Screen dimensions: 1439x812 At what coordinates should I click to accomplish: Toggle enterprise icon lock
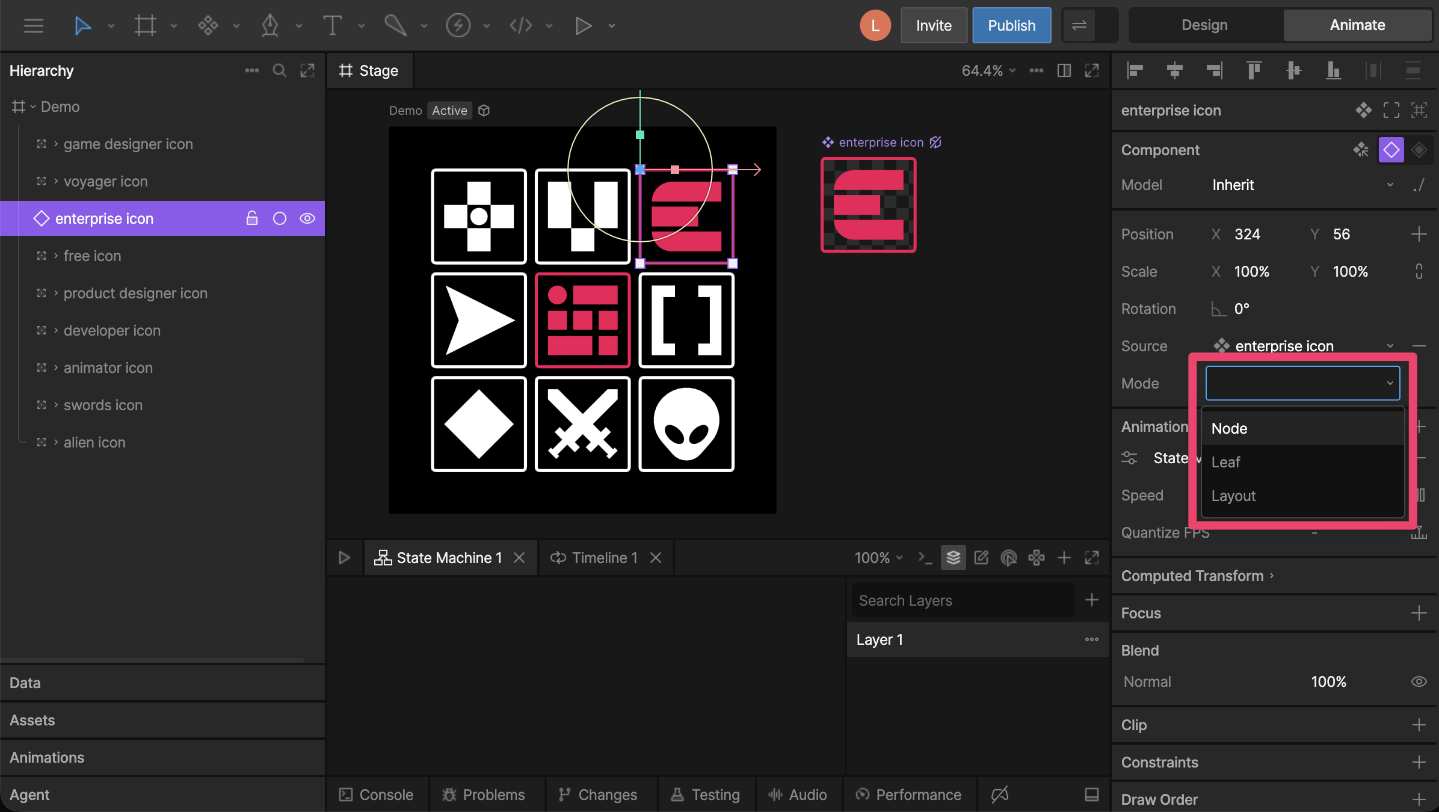point(252,218)
